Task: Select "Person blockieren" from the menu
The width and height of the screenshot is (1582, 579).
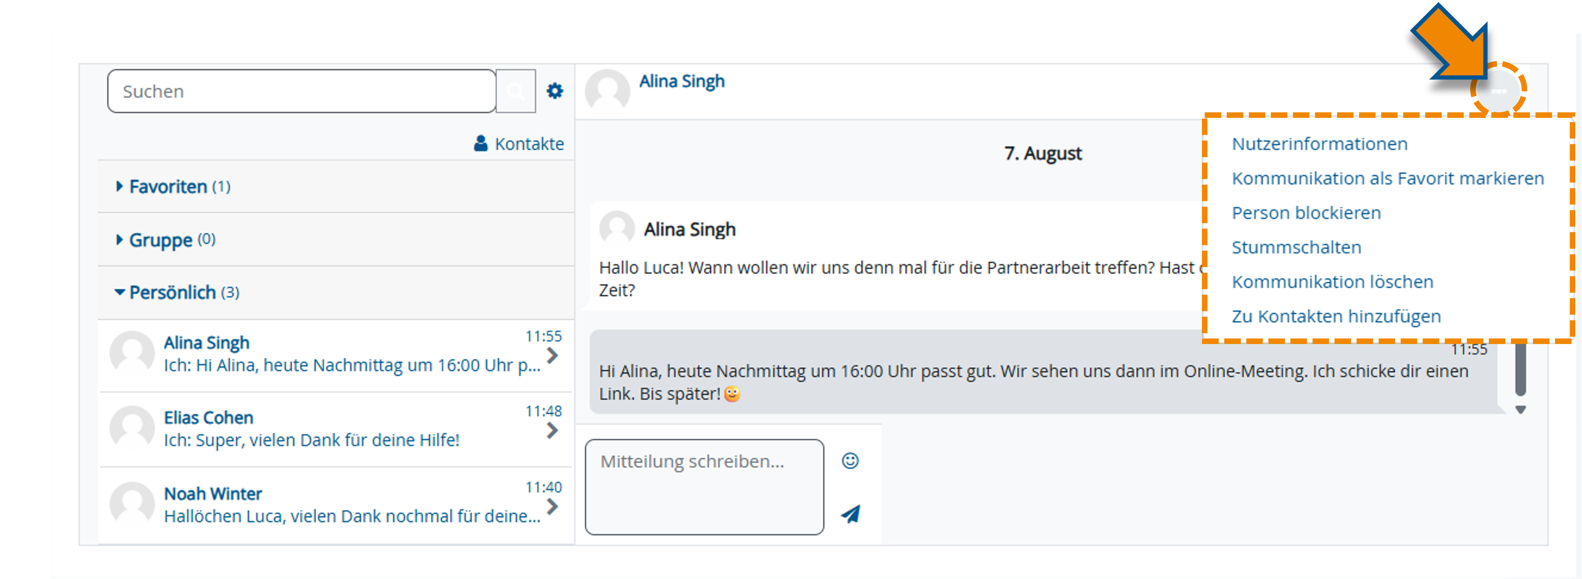Action: [1306, 213]
